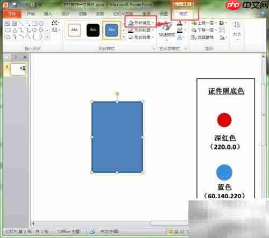The image size is (269, 238).
Task: Switch to the Slides tab in left pane
Action: [6, 57]
